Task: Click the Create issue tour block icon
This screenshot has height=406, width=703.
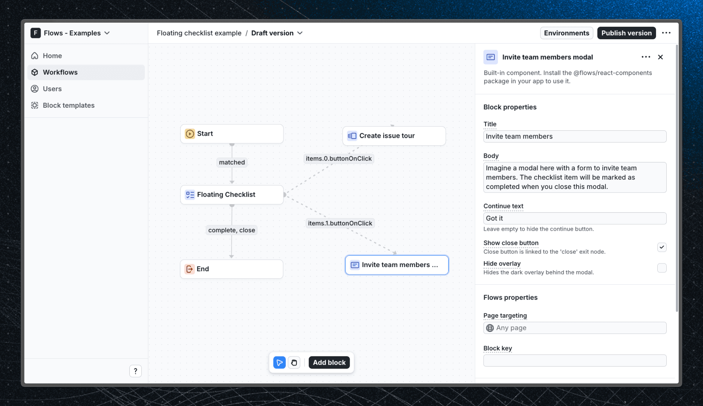Action: tap(351, 135)
